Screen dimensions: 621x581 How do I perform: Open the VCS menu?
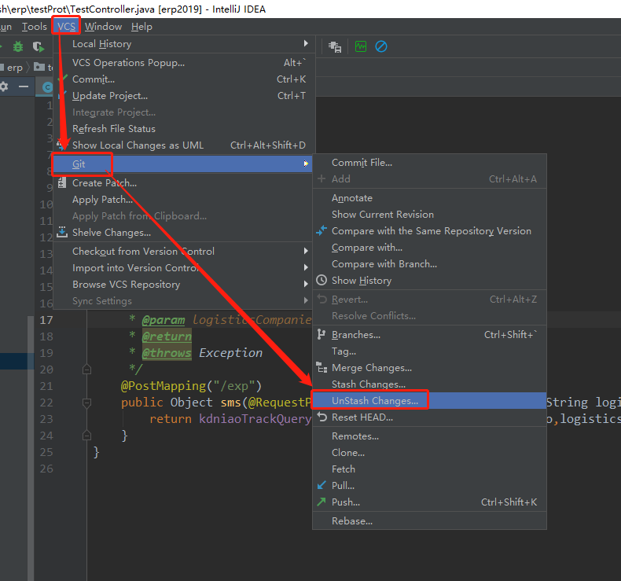(66, 27)
